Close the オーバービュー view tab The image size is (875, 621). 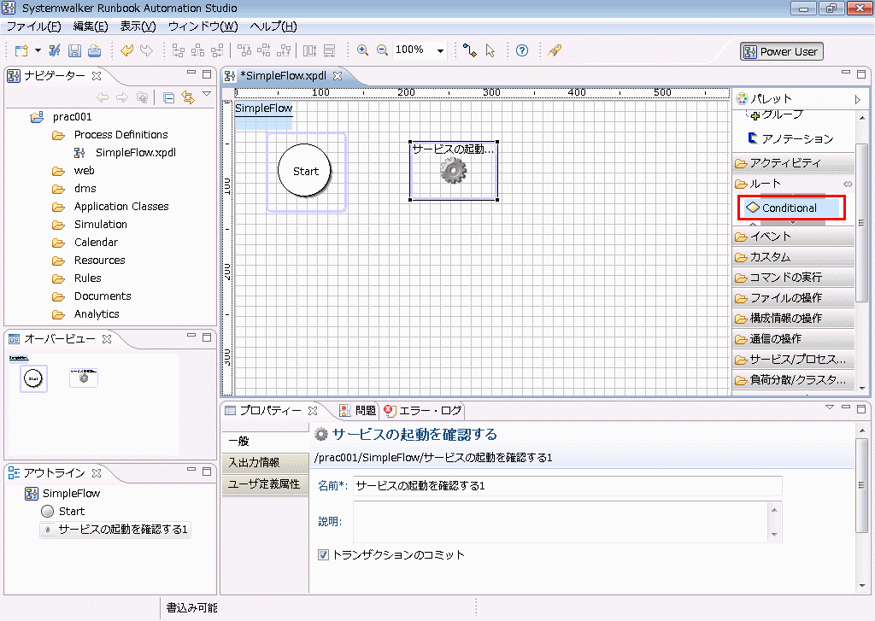coord(107,338)
